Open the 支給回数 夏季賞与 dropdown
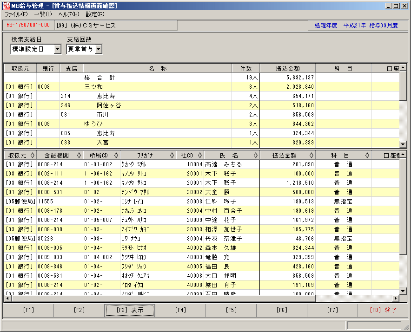The width and height of the screenshot is (411, 332). [x=98, y=49]
